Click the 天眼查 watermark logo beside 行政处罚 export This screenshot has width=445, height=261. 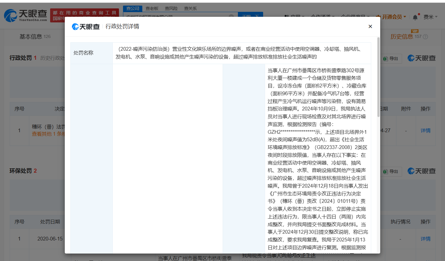422,58
